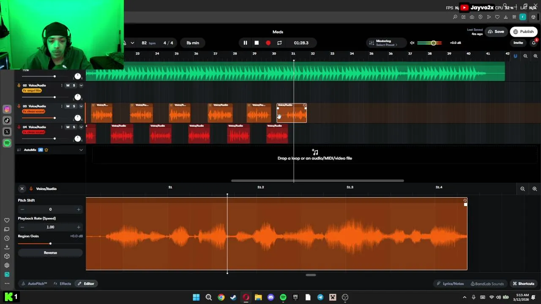Switch to the Effects tab
This screenshot has width=541, height=304.
(63, 284)
